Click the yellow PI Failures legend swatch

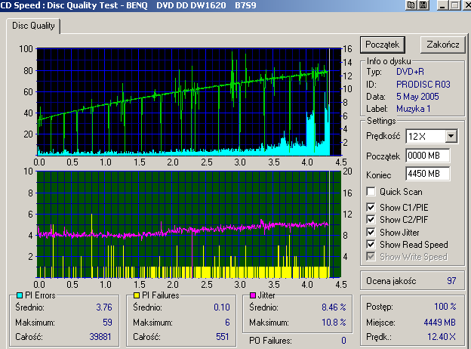click(137, 295)
